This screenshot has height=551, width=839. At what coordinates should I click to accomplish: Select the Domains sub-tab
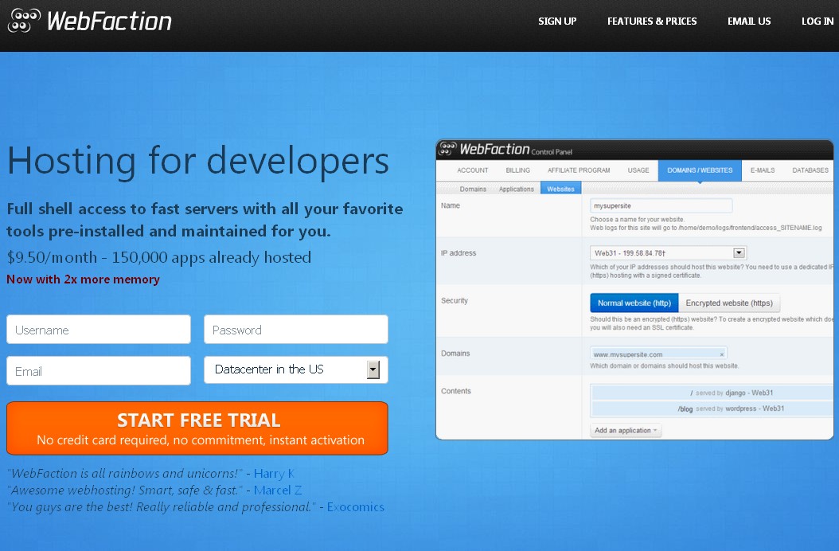click(x=473, y=189)
